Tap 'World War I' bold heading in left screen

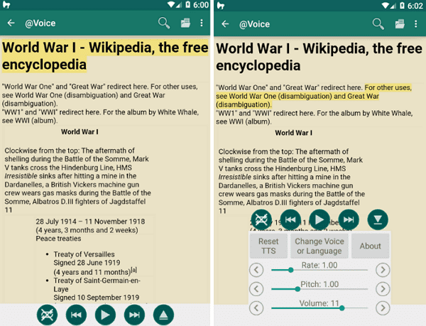80,132
